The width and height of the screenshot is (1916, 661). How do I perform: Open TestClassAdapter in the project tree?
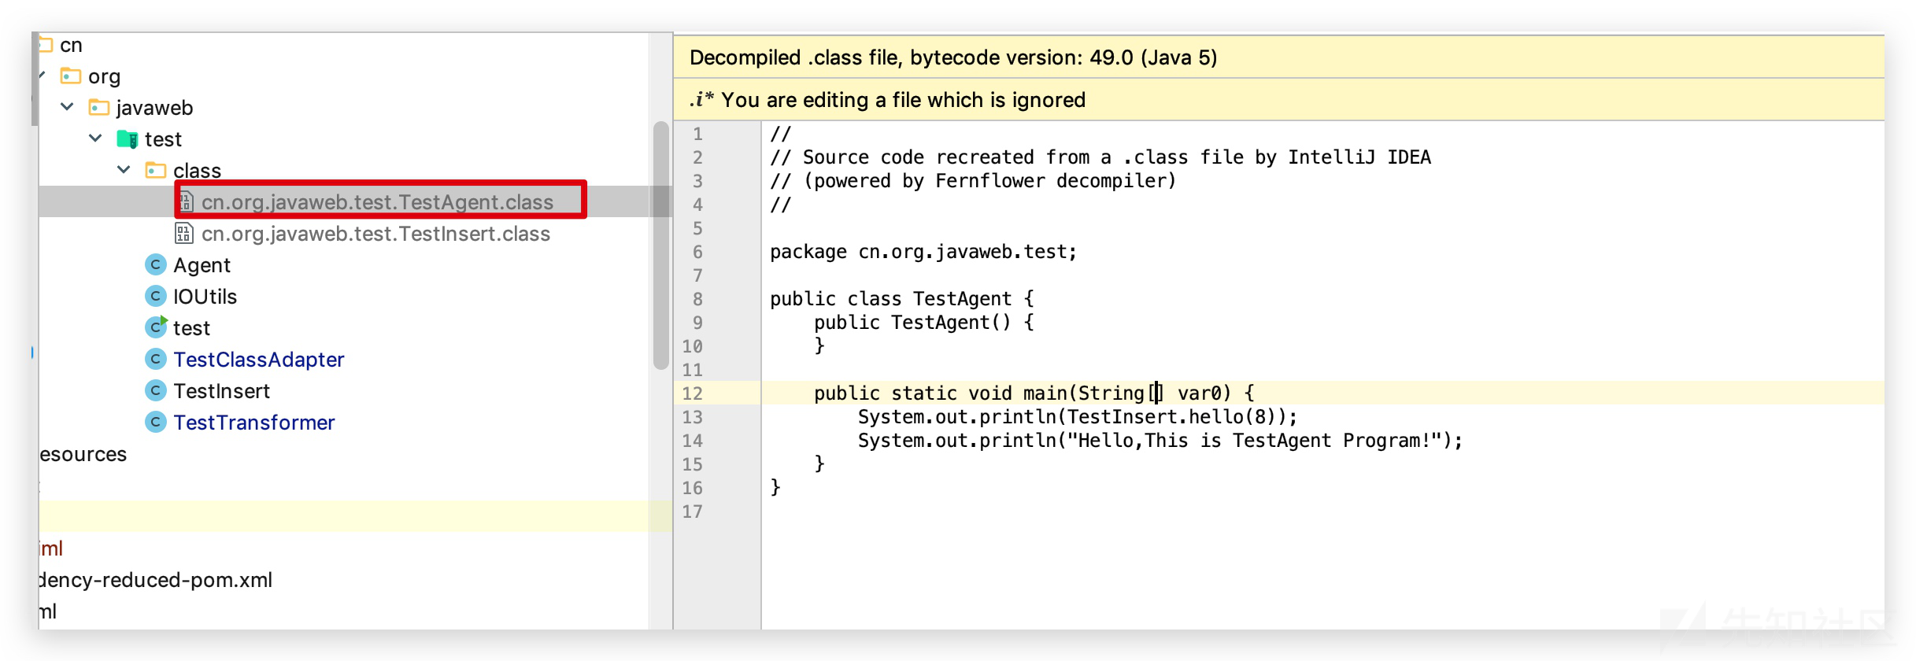(259, 360)
